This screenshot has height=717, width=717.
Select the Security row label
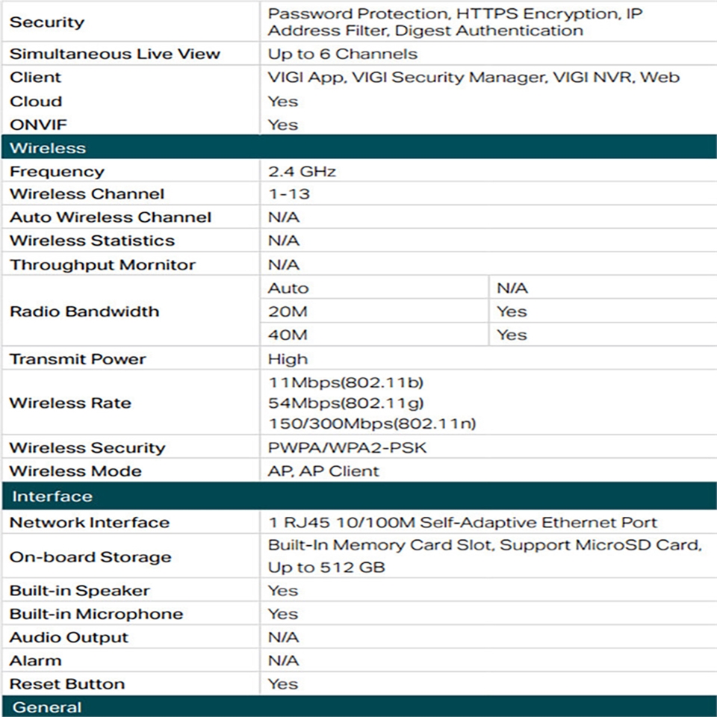pos(47,22)
